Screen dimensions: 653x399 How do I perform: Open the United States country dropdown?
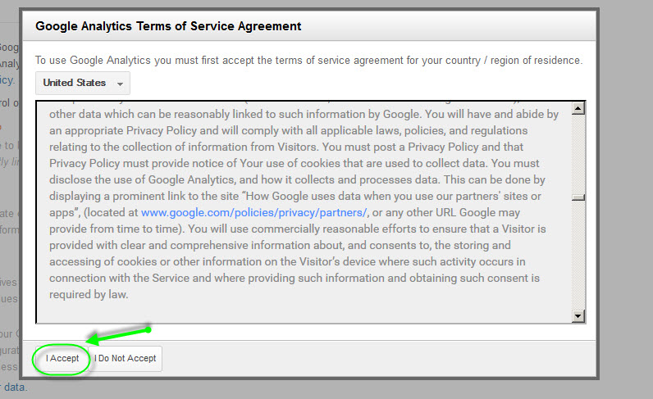coord(82,83)
